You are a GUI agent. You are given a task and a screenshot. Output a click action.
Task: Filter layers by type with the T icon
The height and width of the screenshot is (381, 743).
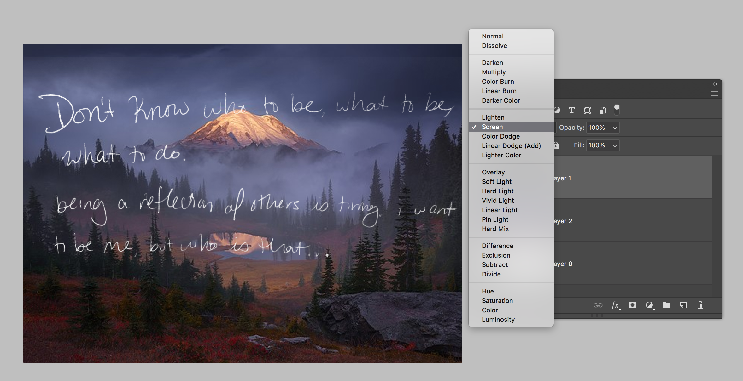(572, 110)
